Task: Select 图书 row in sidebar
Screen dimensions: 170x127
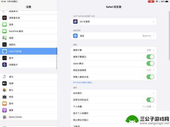Action: (x=29, y=104)
